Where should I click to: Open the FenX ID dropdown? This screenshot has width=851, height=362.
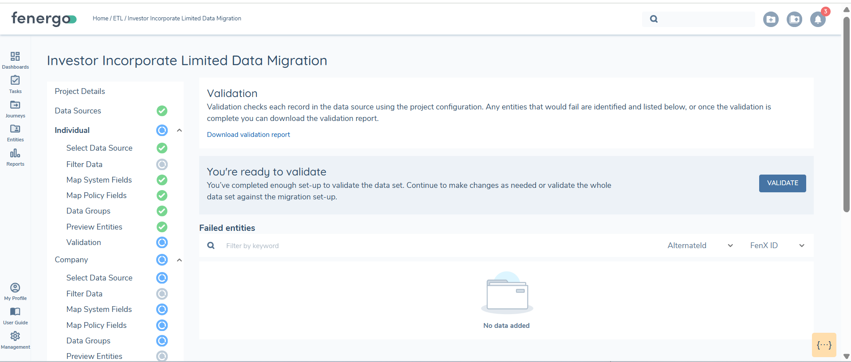coord(777,245)
